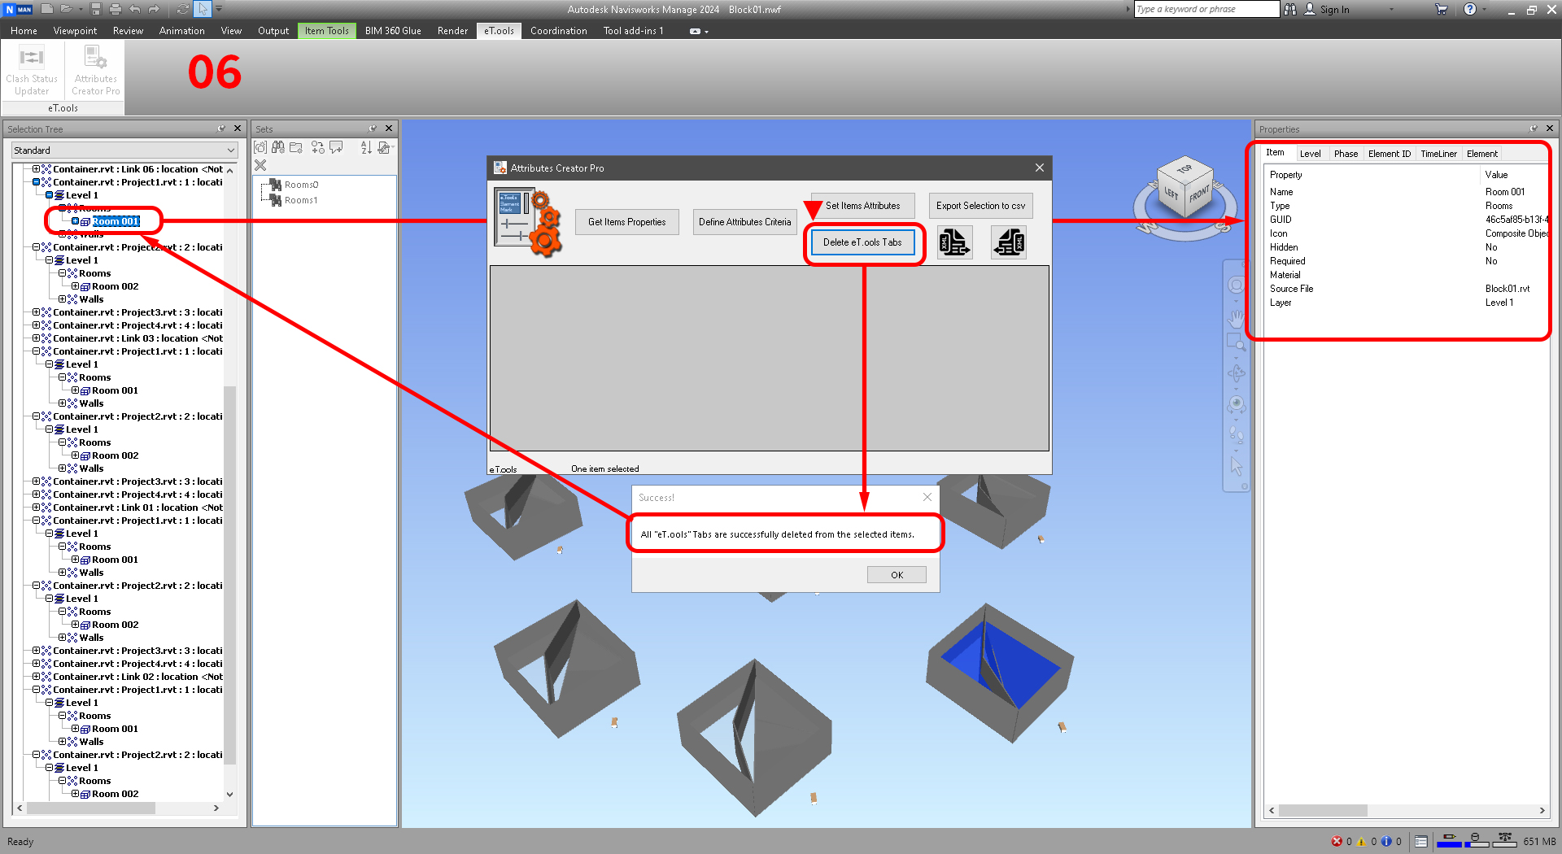Screen dimensions: 1562x854
Task: Click OK in the Success dialog
Action: (897, 575)
